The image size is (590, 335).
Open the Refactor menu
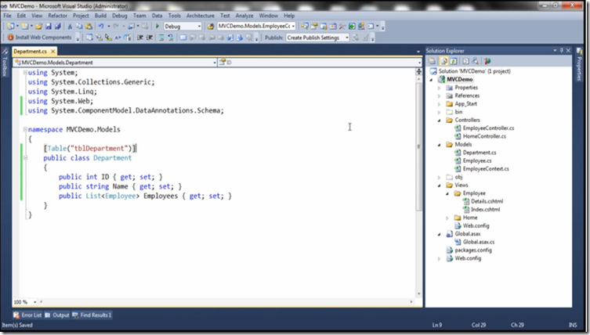click(x=57, y=16)
